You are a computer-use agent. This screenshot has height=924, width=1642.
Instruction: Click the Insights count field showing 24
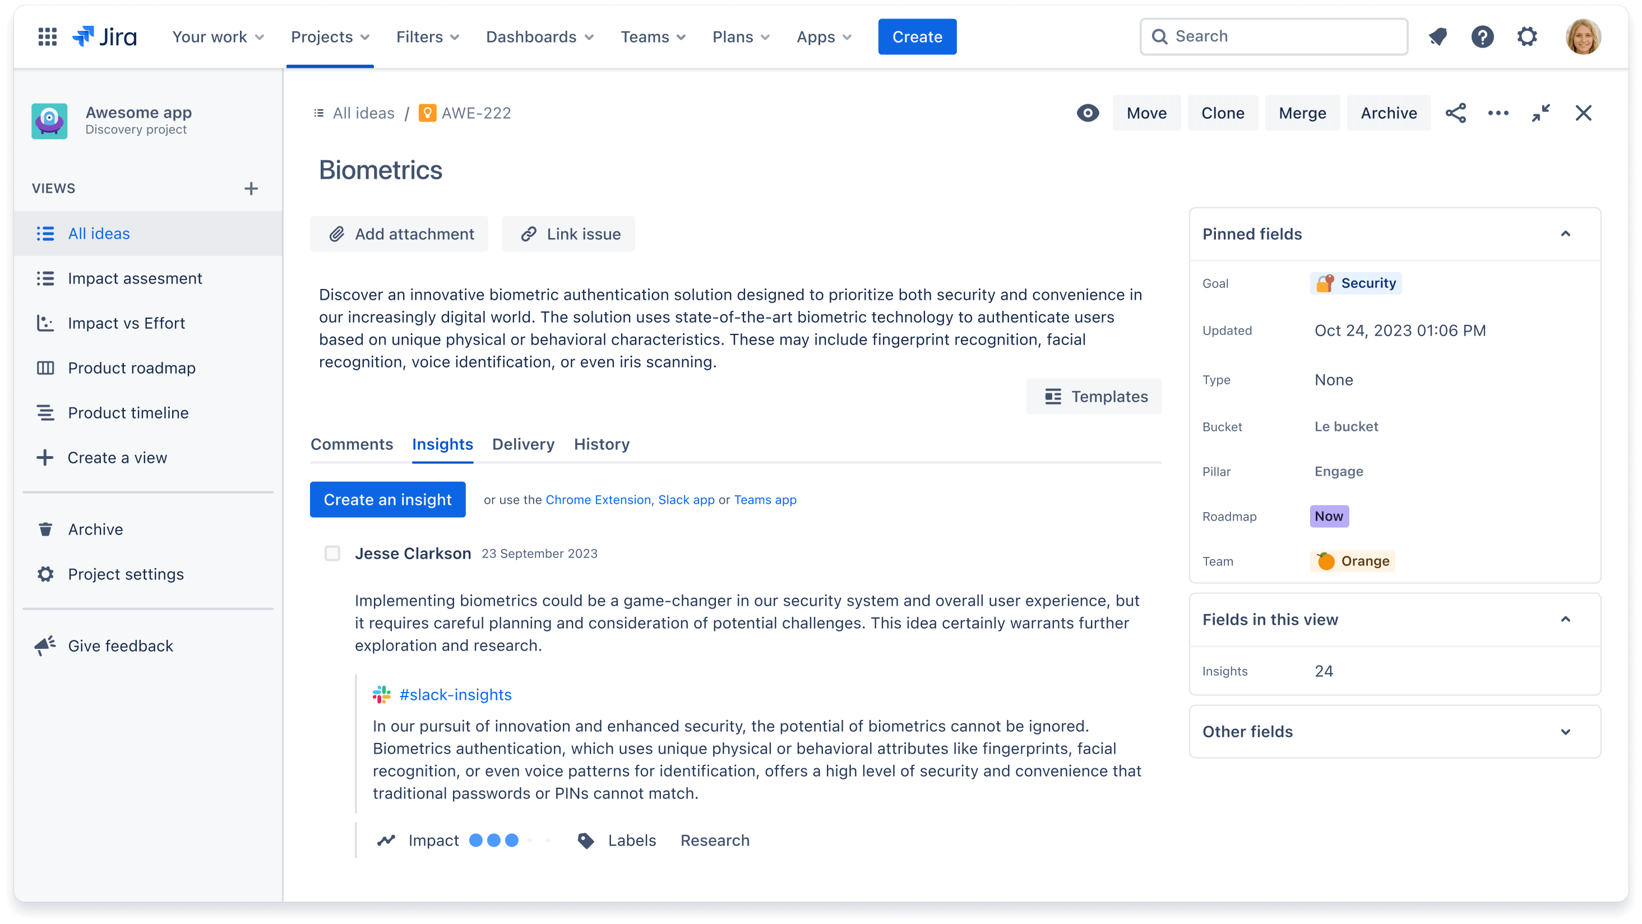pos(1323,671)
